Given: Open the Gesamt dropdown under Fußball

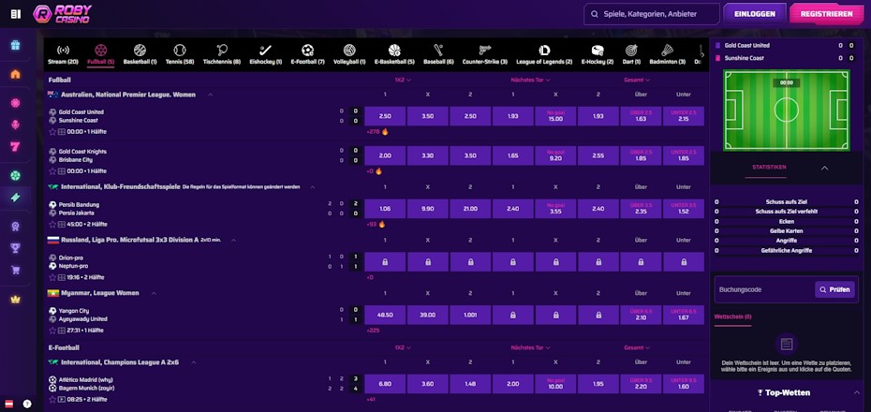Looking at the screenshot, I should click(637, 80).
